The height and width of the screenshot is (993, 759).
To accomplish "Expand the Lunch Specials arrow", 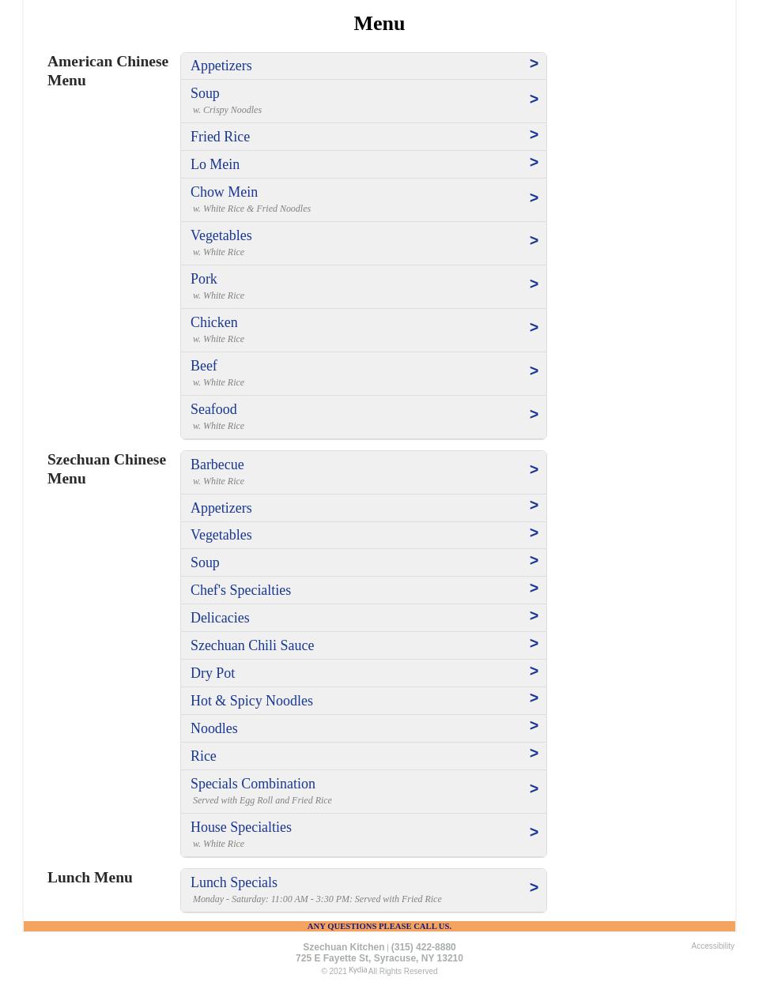I will 534,888.
